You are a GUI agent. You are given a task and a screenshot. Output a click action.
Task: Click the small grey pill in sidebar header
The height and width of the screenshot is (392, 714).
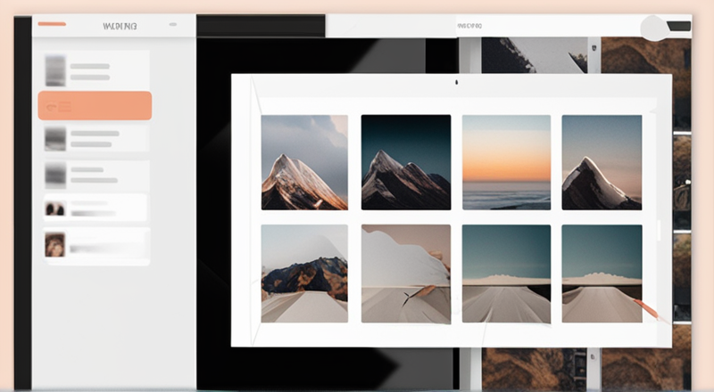172,25
